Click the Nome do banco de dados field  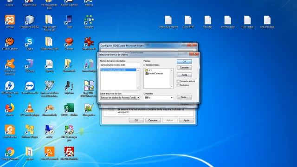click(120, 65)
